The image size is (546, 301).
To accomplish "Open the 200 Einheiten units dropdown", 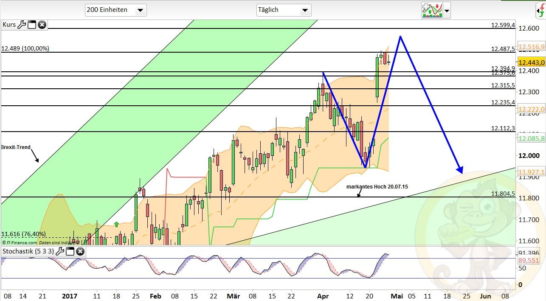I will 140,10.
